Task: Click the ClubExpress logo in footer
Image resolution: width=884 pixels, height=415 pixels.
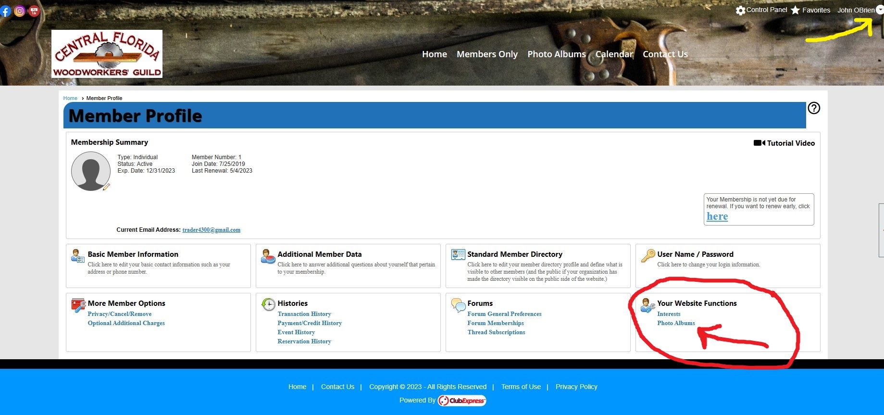Action: (462, 401)
